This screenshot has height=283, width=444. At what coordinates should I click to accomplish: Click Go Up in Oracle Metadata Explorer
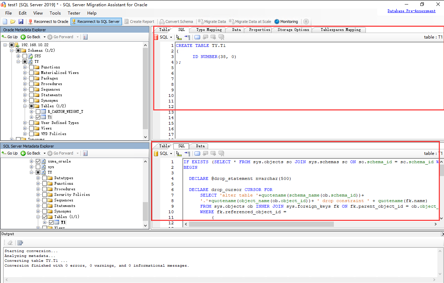pyautogui.click(x=10, y=37)
